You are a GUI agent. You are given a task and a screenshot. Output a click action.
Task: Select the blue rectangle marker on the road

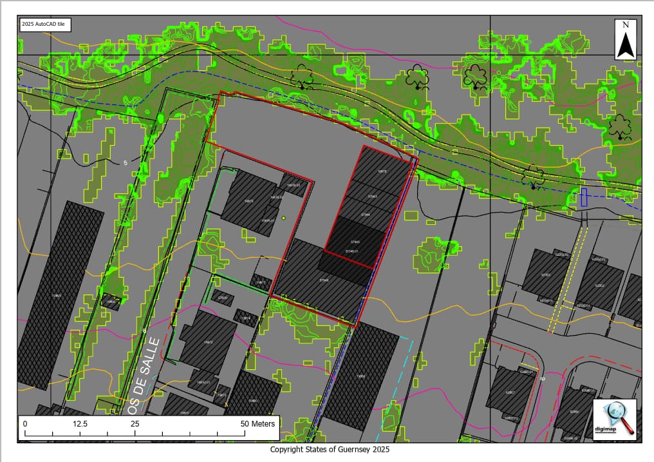584,197
